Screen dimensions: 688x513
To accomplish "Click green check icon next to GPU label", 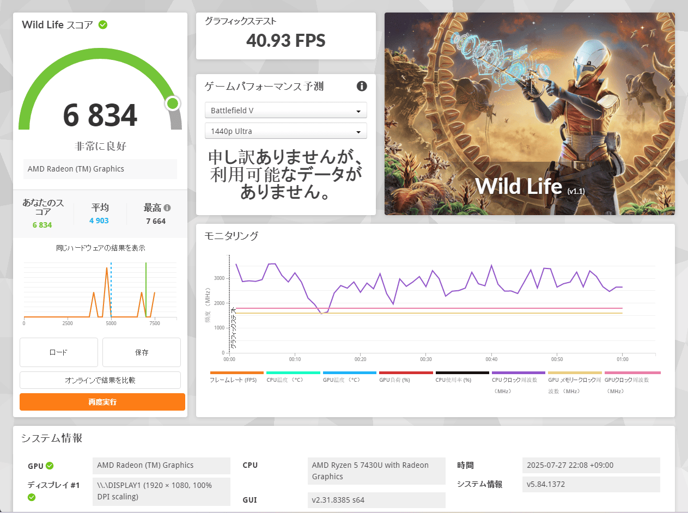I will (x=50, y=466).
